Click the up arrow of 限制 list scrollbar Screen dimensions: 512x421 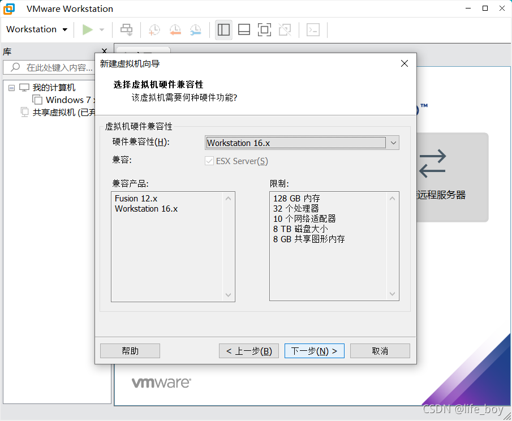click(x=392, y=198)
